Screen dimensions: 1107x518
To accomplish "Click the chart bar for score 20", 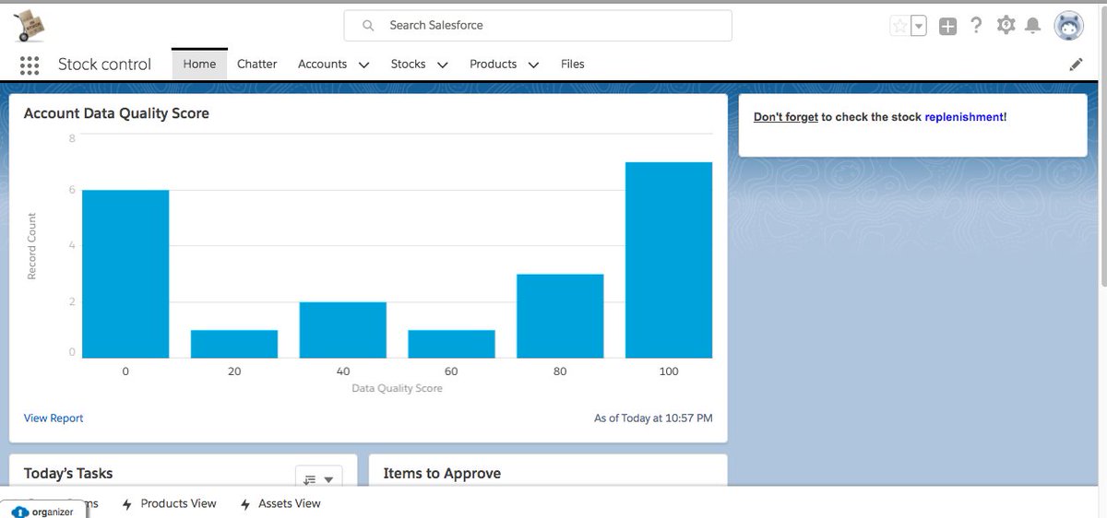I will pyautogui.click(x=234, y=344).
